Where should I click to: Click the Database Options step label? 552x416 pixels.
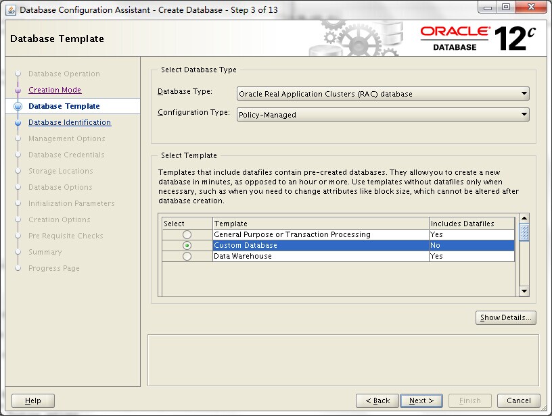pyautogui.click(x=61, y=187)
